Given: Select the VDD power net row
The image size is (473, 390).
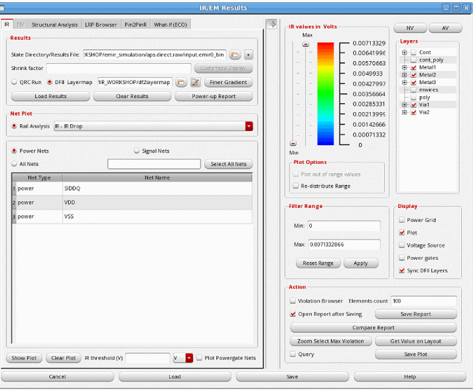Looking at the screenshot, I should point(133,203).
